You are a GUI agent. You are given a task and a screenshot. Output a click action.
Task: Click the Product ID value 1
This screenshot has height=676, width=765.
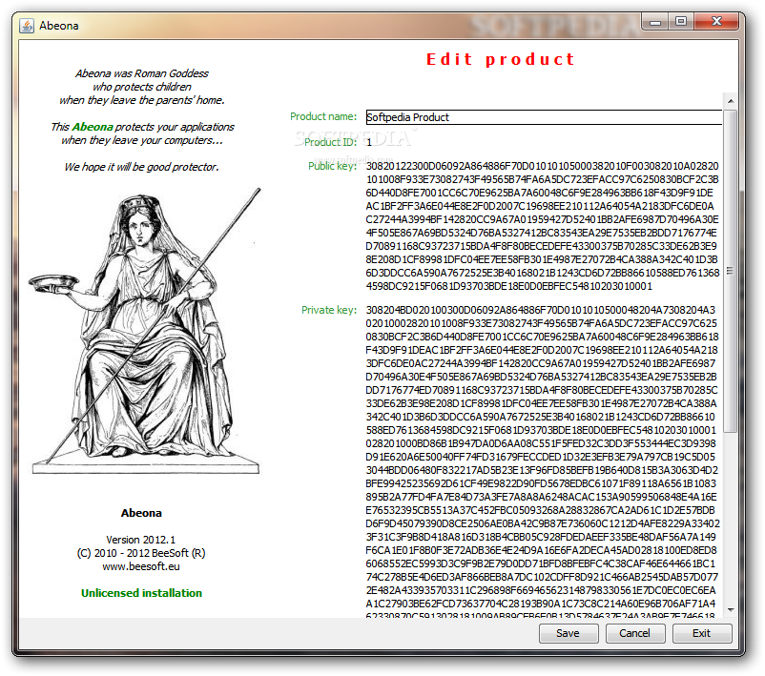369,142
